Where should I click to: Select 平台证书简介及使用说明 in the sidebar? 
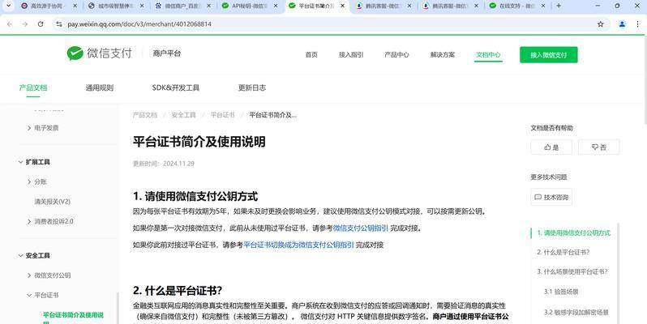tap(73, 318)
